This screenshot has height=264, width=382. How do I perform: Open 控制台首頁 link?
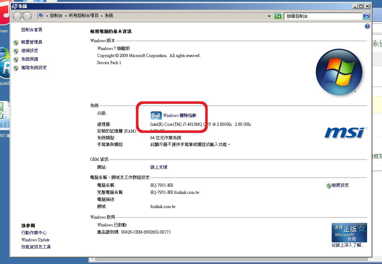click(32, 30)
